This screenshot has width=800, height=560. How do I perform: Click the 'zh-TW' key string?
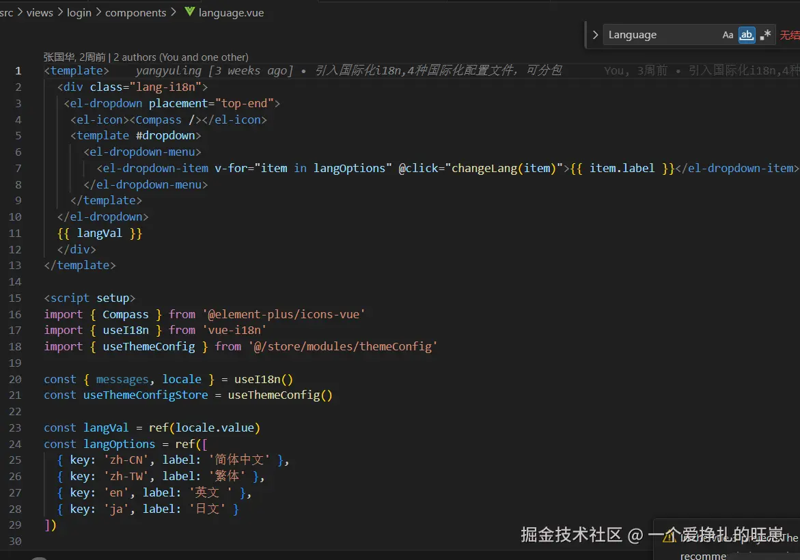point(126,477)
